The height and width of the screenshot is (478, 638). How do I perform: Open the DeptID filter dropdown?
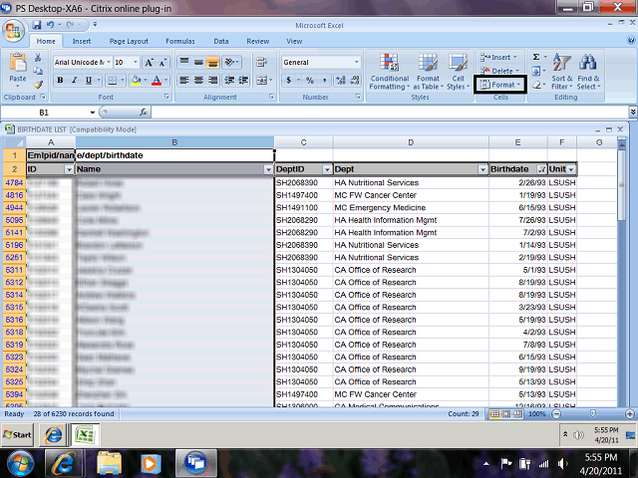(327, 169)
